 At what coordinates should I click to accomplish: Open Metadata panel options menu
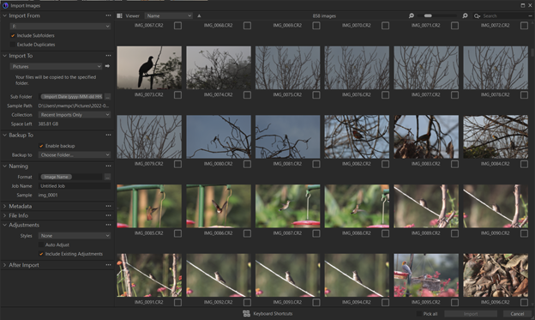108,206
